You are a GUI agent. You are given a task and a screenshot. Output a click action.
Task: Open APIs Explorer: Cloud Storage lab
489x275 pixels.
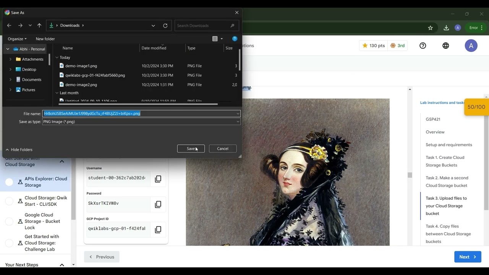pyautogui.click(x=46, y=182)
